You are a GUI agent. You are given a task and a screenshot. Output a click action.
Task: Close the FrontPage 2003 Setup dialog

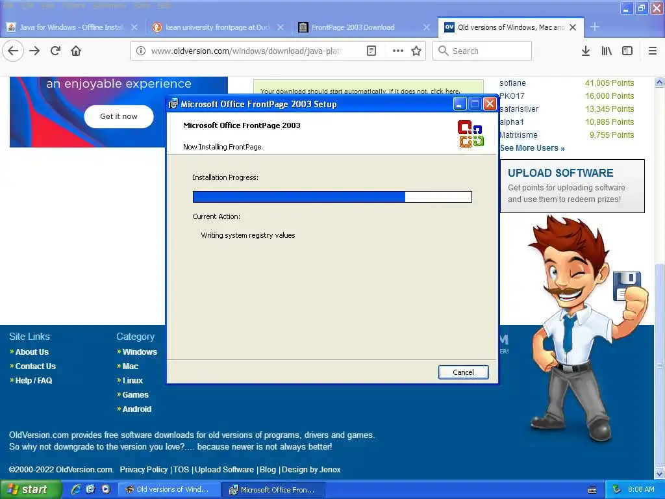click(x=490, y=103)
